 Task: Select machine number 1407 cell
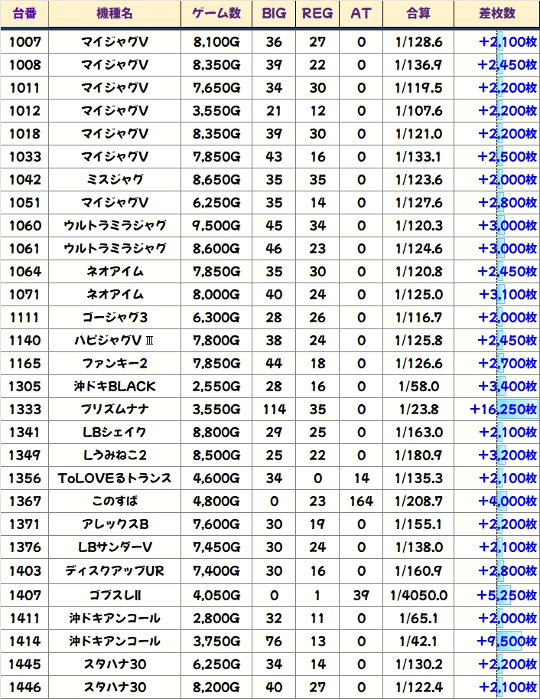[x=25, y=595]
